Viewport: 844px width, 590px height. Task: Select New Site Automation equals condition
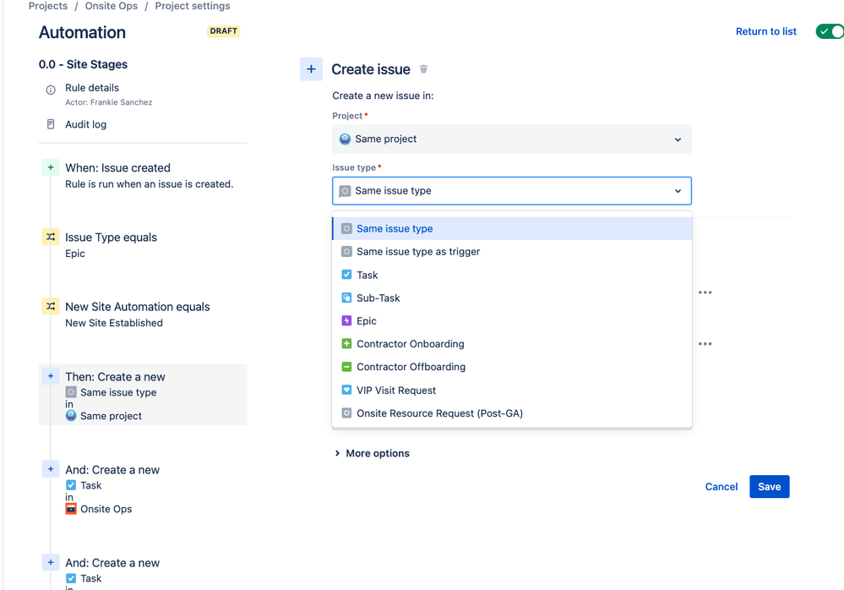pos(143,314)
